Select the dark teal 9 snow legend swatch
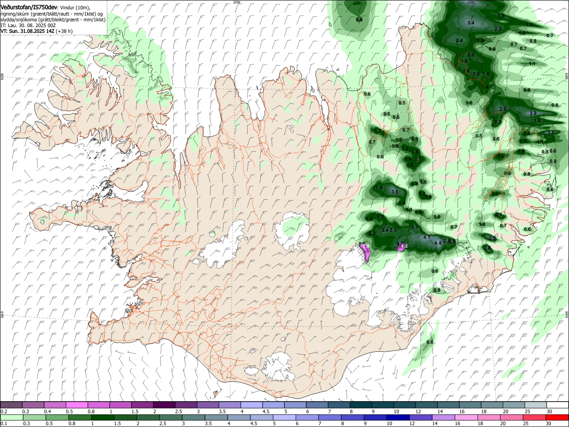The width and height of the screenshot is (569, 427). click(383, 405)
